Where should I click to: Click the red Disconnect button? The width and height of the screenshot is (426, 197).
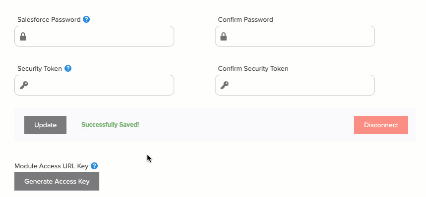(381, 125)
